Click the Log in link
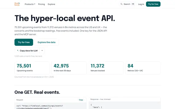This screenshot has width=175, height=109. [x=141, y=4]
